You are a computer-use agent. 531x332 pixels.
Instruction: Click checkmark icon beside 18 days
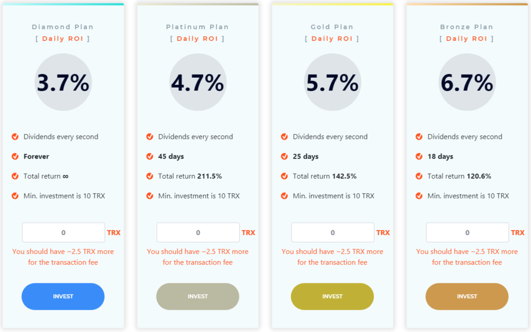419,156
